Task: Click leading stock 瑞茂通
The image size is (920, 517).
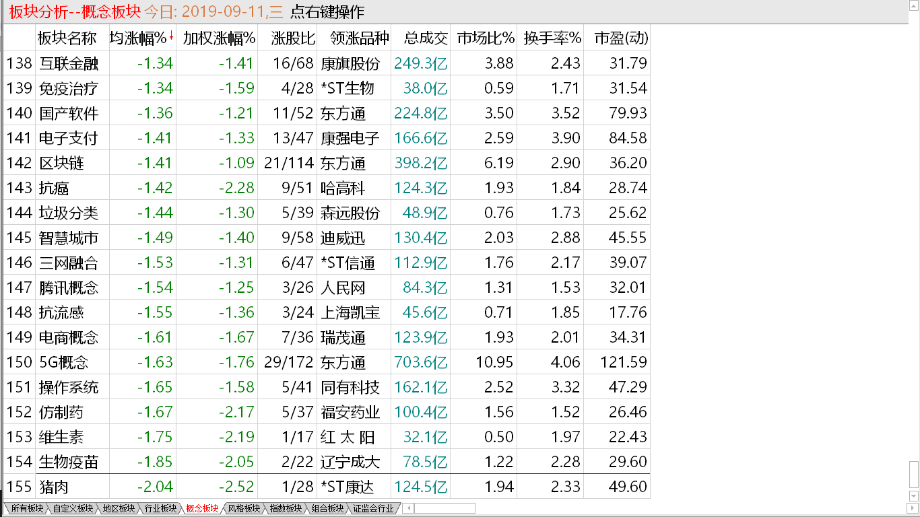Action: 343,337
